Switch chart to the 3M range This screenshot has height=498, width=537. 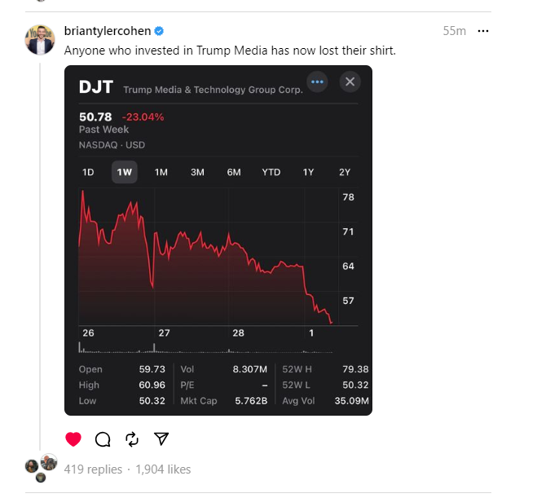pos(197,172)
